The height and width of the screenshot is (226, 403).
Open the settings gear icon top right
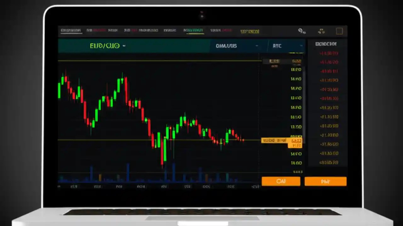(301, 31)
